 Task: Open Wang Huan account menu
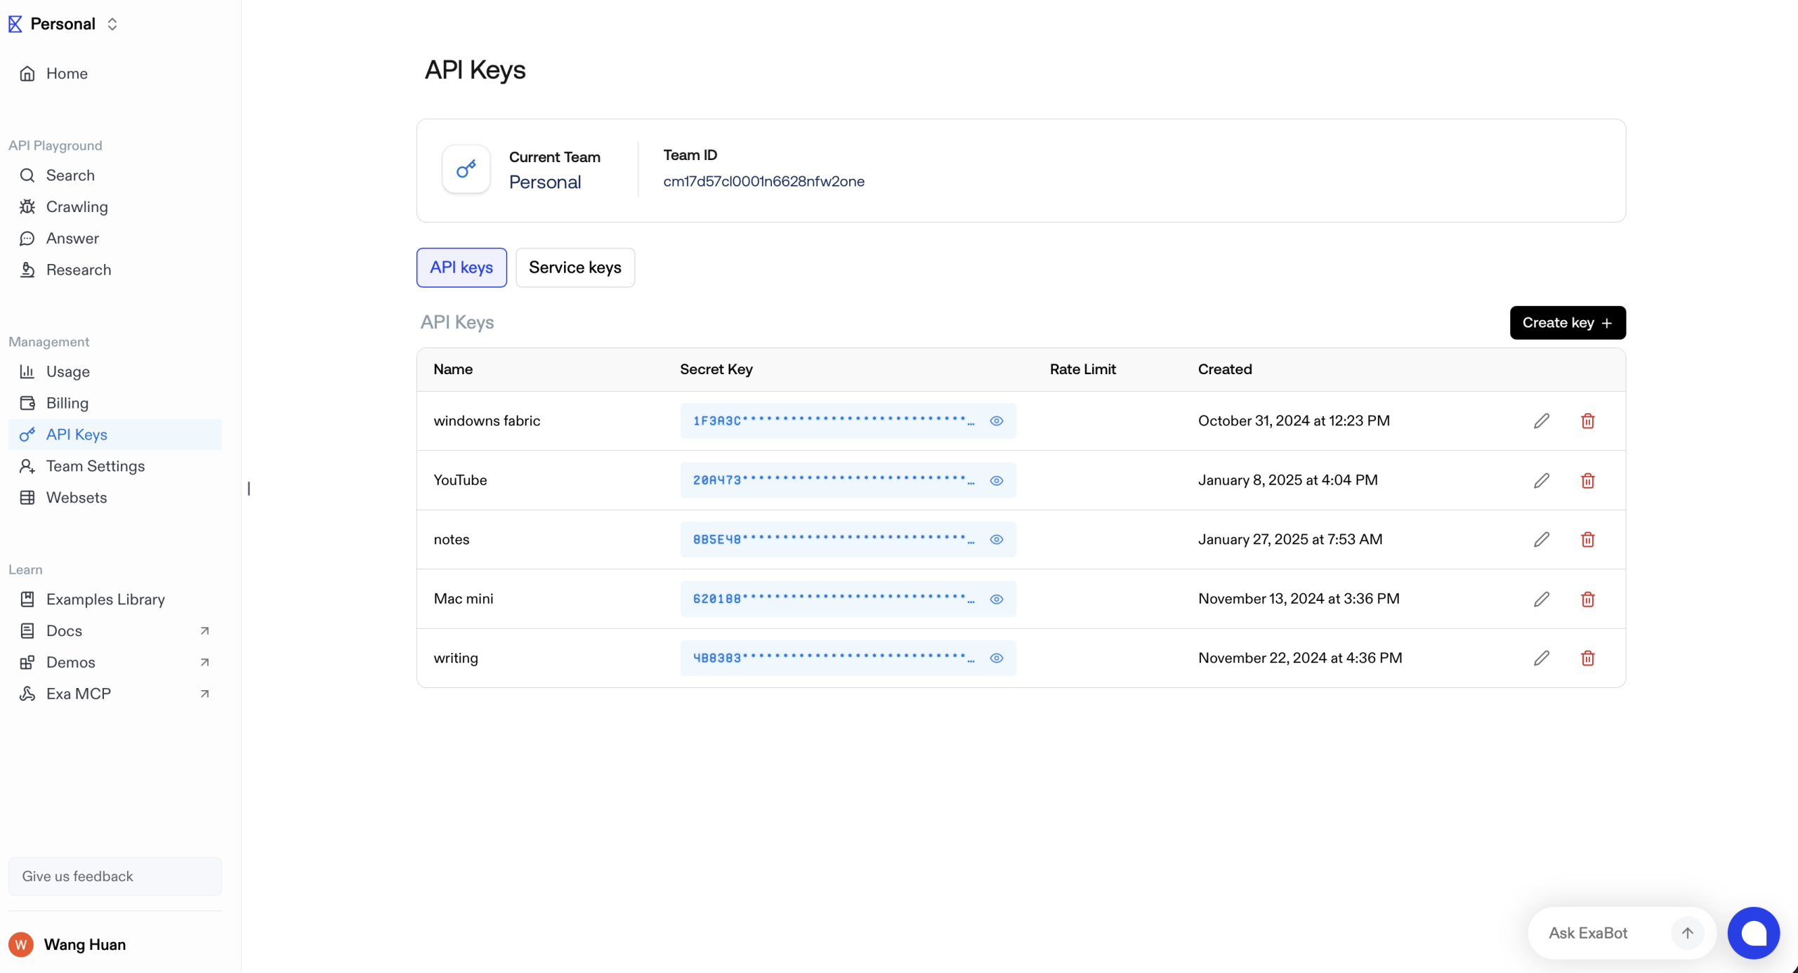pos(84,944)
